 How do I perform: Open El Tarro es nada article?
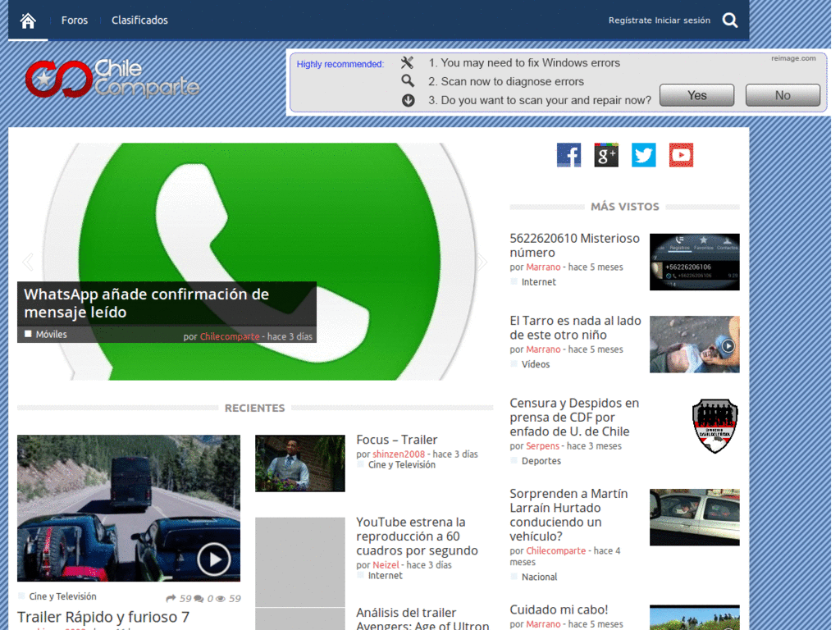(575, 328)
